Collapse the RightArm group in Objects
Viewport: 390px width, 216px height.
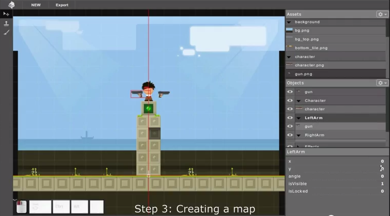click(299, 135)
